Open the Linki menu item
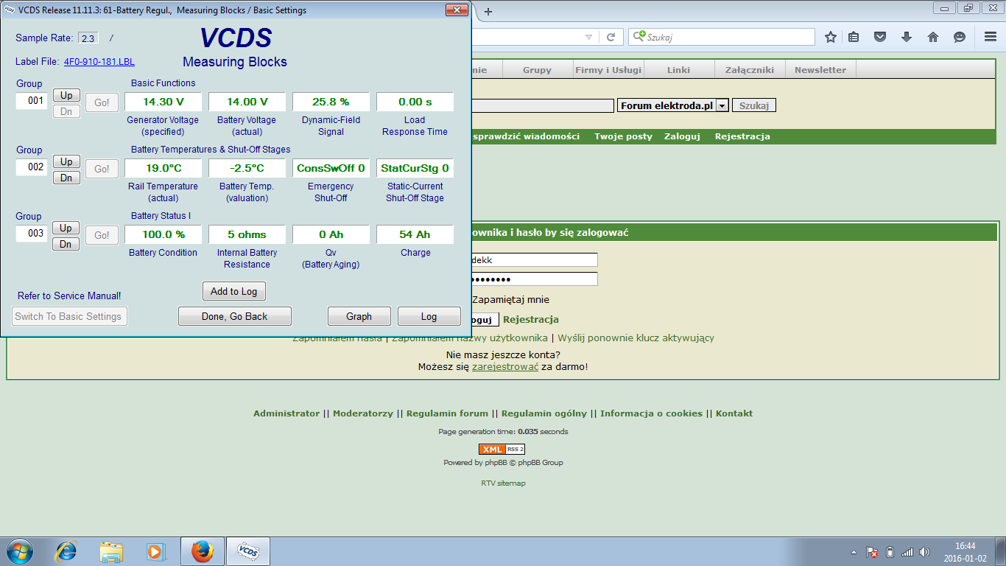 click(678, 70)
